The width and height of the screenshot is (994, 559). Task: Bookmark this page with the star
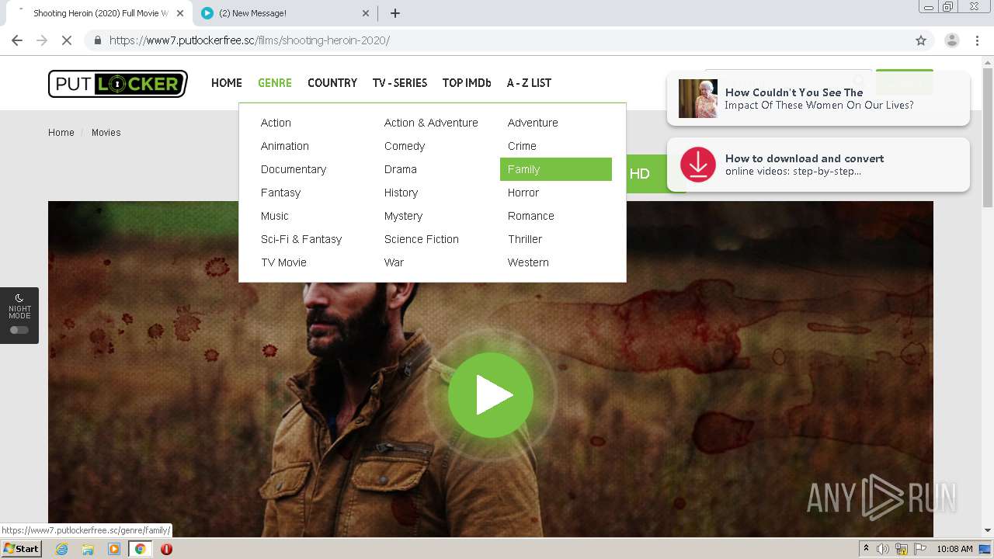921,40
